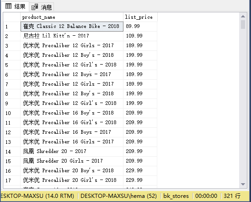Click the 89.99 price cell
Viewport: 251px width, 202px height.
click(x=140, y=26)
